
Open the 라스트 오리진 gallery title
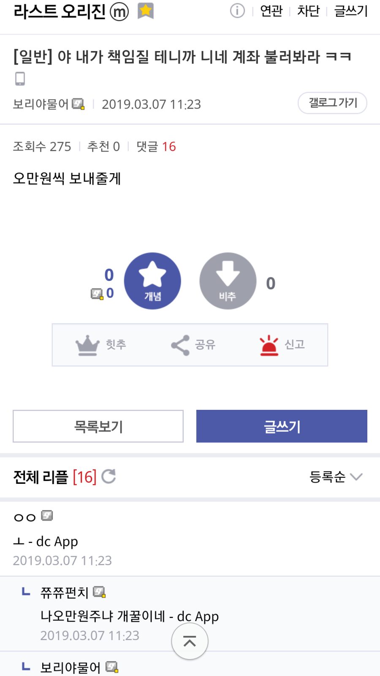(60, 11)
